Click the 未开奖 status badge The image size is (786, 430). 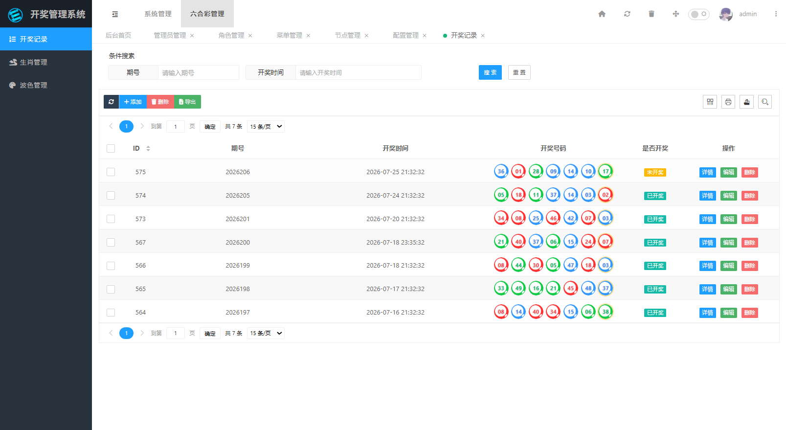coord(655,172)
